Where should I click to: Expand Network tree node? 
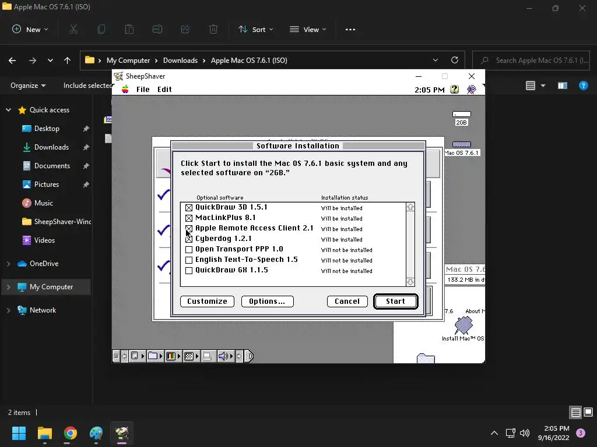[8, 310]
